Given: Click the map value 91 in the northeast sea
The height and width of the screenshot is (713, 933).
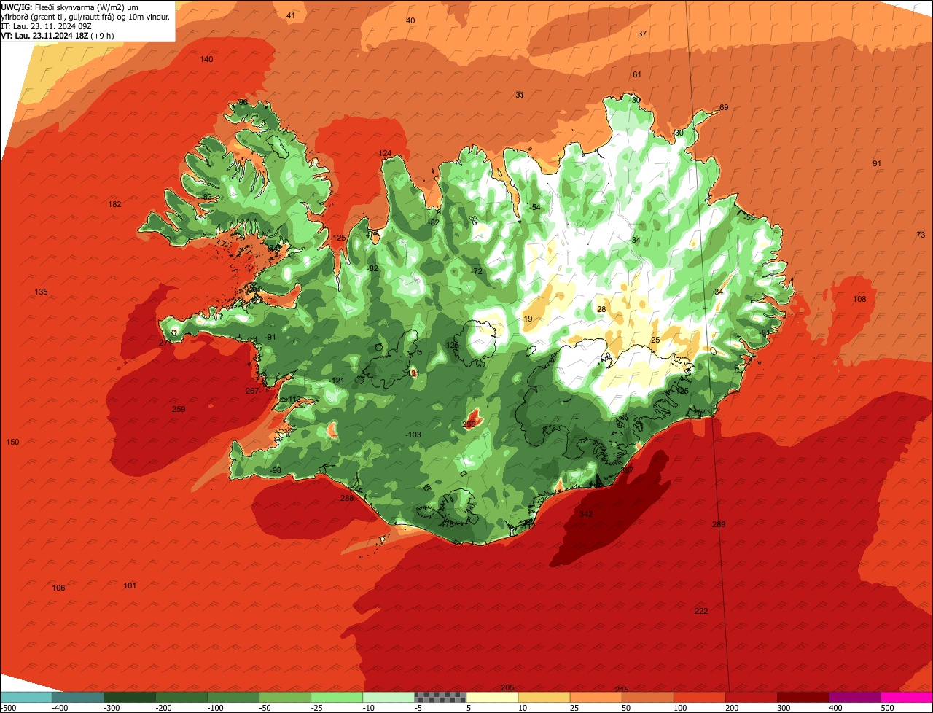Looking at the screenshot, I should [877, 163].
